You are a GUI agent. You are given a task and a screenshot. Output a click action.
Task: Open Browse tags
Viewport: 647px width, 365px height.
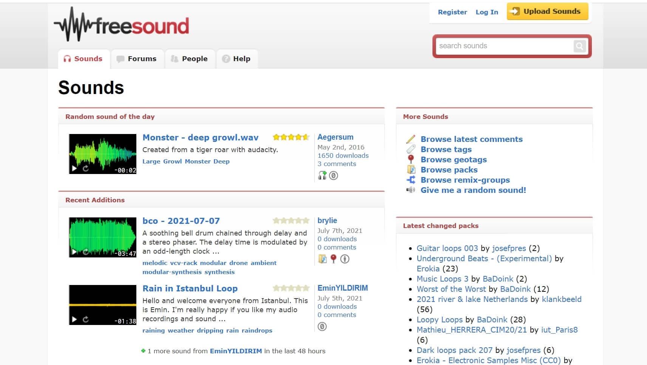click(x=446, y=149)
